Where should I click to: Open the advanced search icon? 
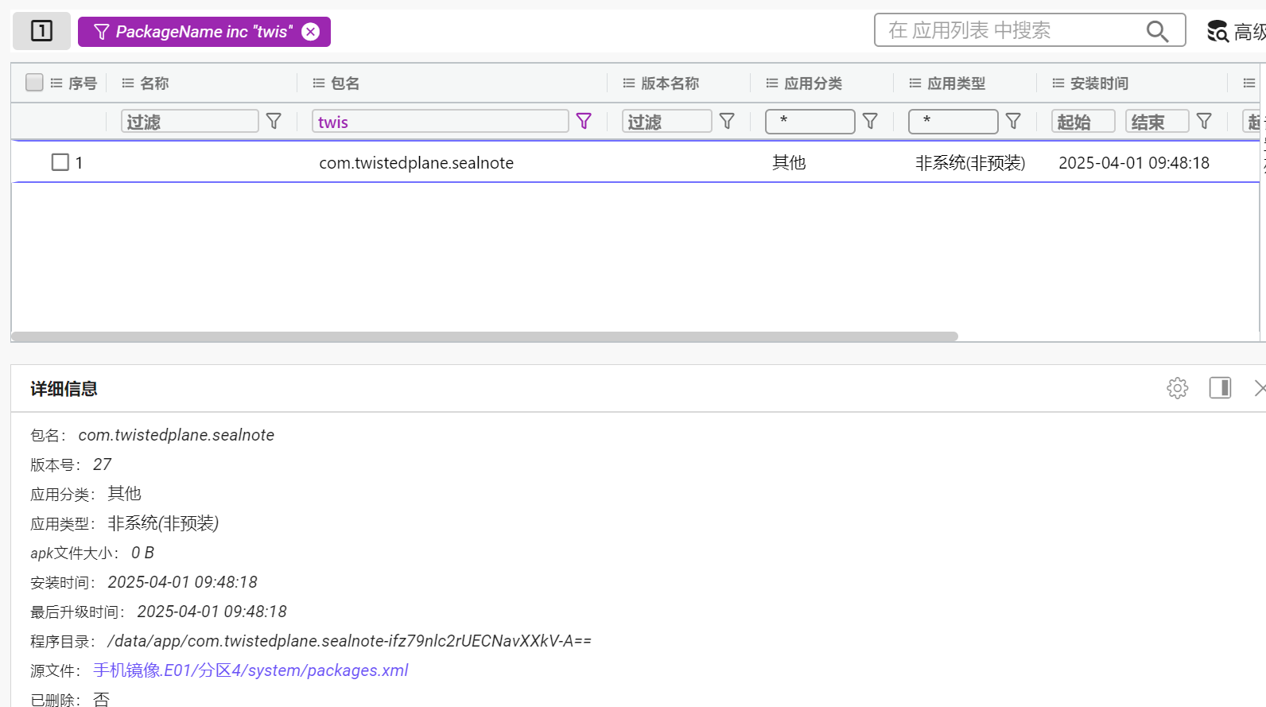pos(1217,31)
